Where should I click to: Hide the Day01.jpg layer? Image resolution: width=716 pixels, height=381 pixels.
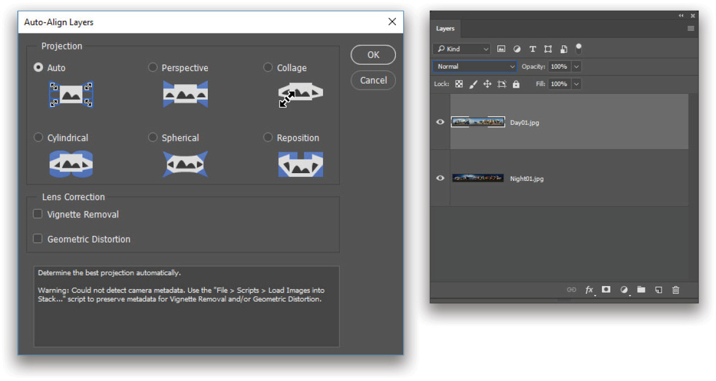point(440,122)
